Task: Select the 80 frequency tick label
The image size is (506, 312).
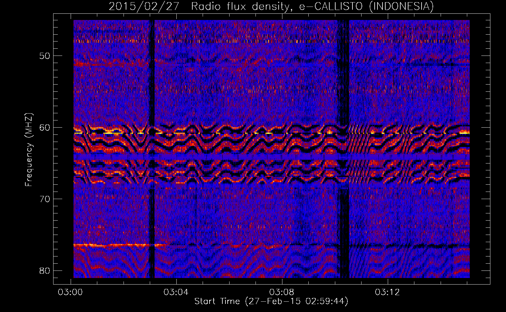Action: click(x=45, y=271)
